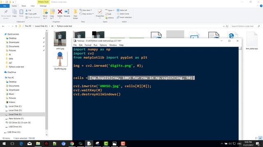Click Invert selection in ribbon
Screen dimensions: 263x147
(124, 17)
